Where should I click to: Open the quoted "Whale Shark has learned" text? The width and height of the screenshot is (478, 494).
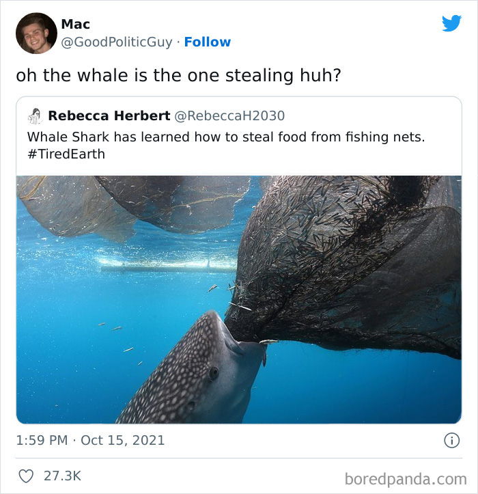(226, 137)
